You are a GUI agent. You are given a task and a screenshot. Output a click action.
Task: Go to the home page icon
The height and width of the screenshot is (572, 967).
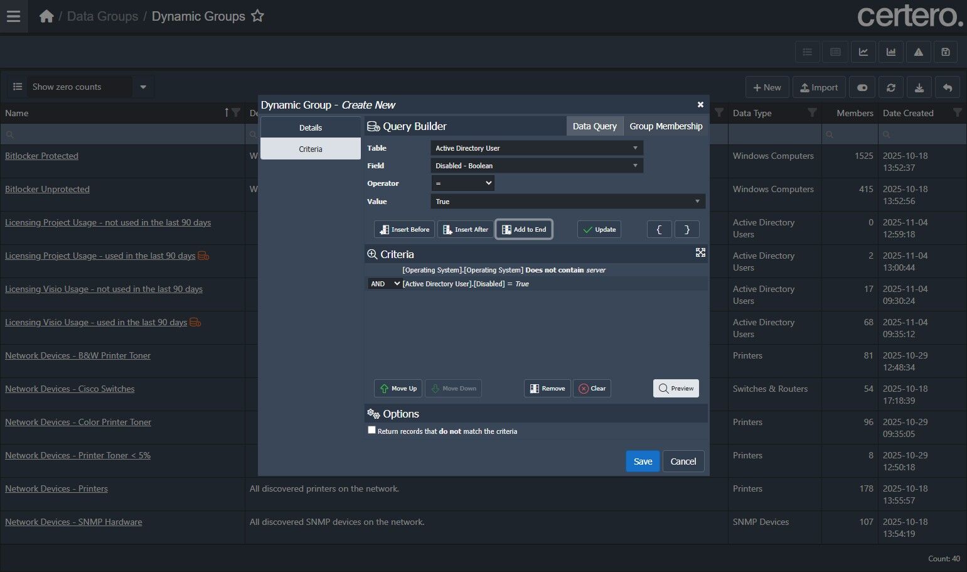tap(46, 16)
